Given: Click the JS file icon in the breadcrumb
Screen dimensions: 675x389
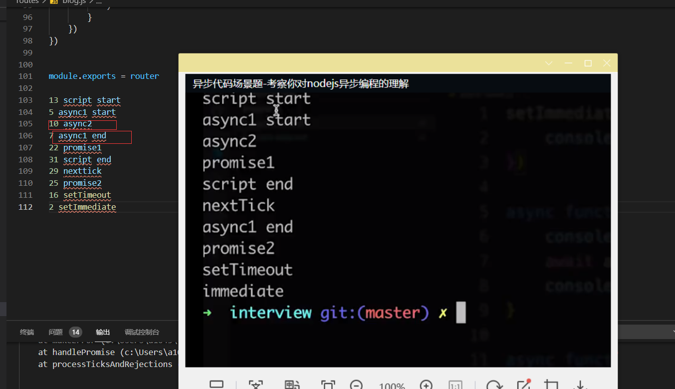Looking at the screenshot, I should point(54,2).
